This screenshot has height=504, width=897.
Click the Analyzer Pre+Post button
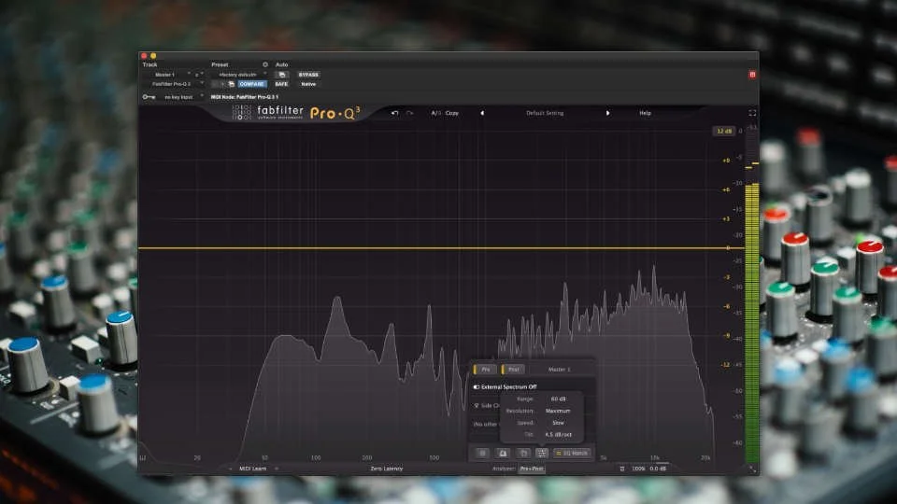532,469
